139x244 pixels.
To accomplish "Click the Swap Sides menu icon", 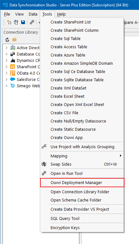I will 44,164.
